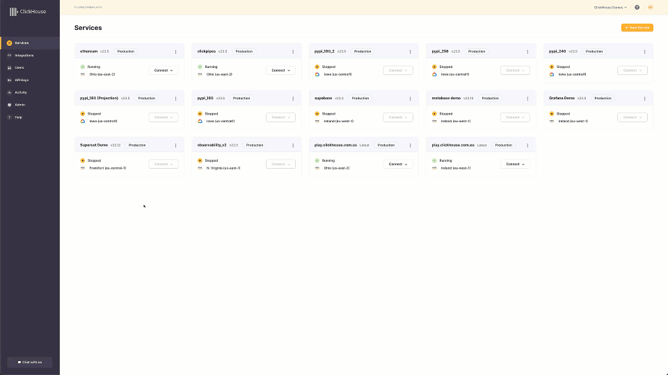668x375 pixels.
Task: Expand the Connect dropdown for ethereum
Action: (x=164, y=70)
